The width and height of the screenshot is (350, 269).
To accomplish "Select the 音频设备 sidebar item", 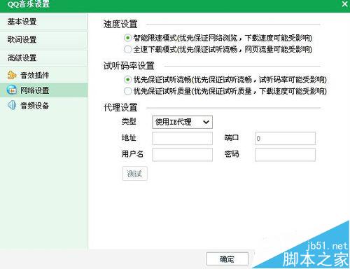I will click(x=43, y=105).
